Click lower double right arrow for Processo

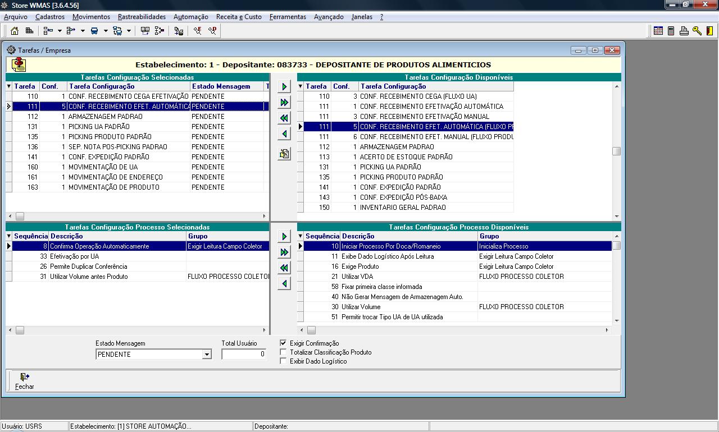click(x=284, y=252)
